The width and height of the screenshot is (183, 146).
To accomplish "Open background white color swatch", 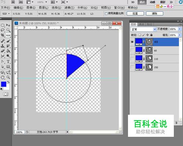I will (x=7, y=88).
